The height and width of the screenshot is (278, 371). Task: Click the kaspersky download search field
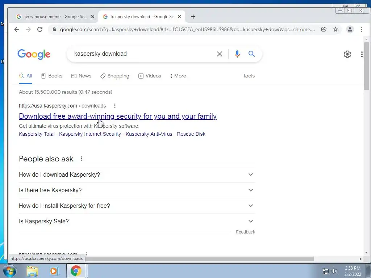pos(142,54)
